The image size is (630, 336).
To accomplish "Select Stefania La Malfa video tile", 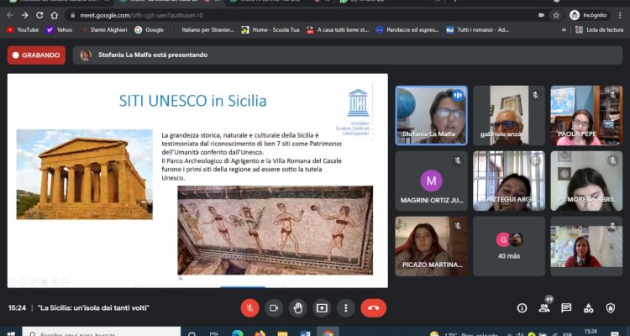I will pos(431,115).
